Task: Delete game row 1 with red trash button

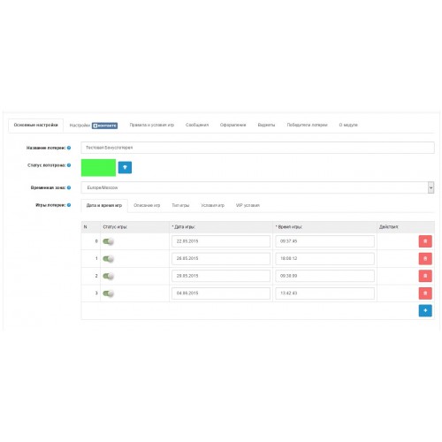Action: 425,258
